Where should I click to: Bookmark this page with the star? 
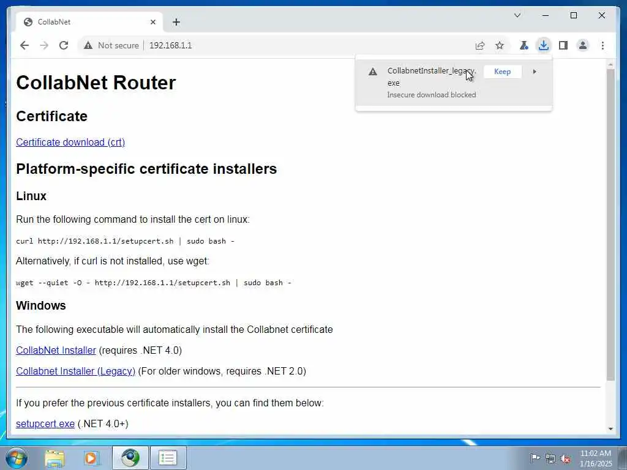(x=500, y=45)
